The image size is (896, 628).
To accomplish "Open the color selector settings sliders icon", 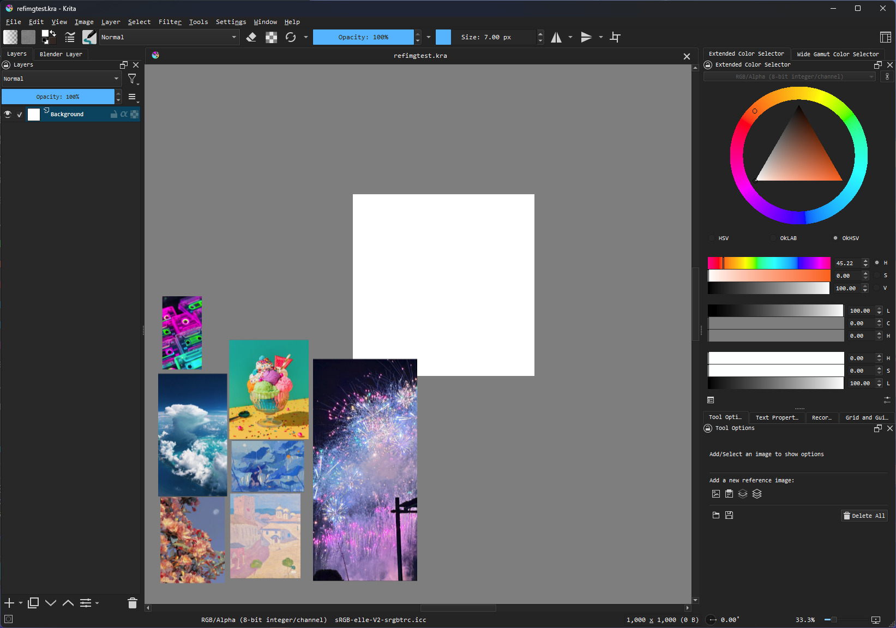I will [887, 400].
